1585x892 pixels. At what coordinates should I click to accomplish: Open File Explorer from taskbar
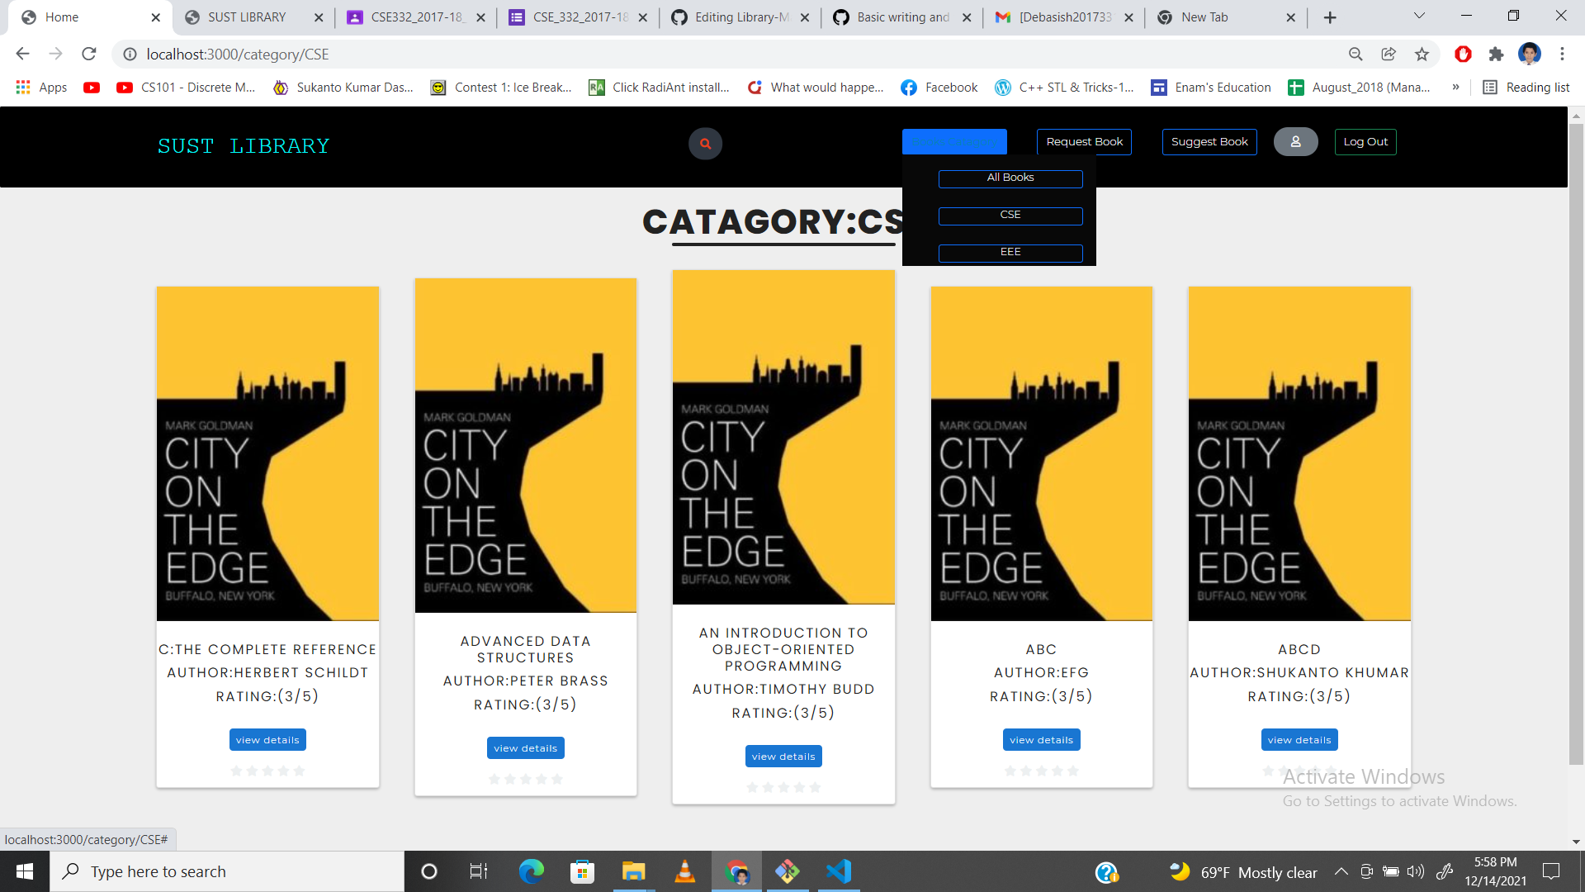tap(633, 871)
